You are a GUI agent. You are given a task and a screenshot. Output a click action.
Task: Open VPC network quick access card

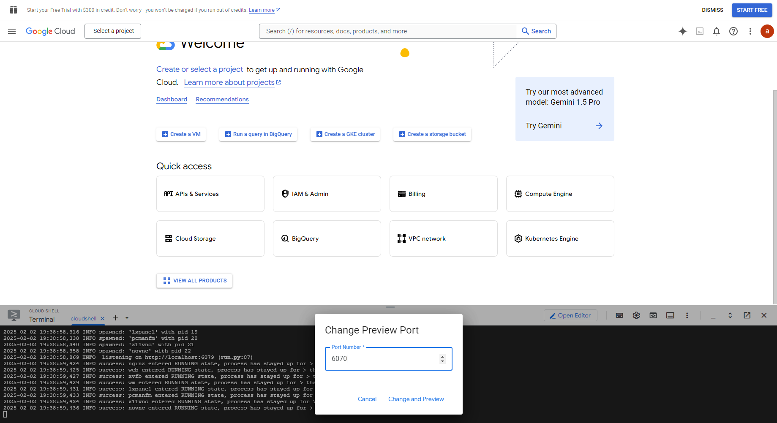444,239
